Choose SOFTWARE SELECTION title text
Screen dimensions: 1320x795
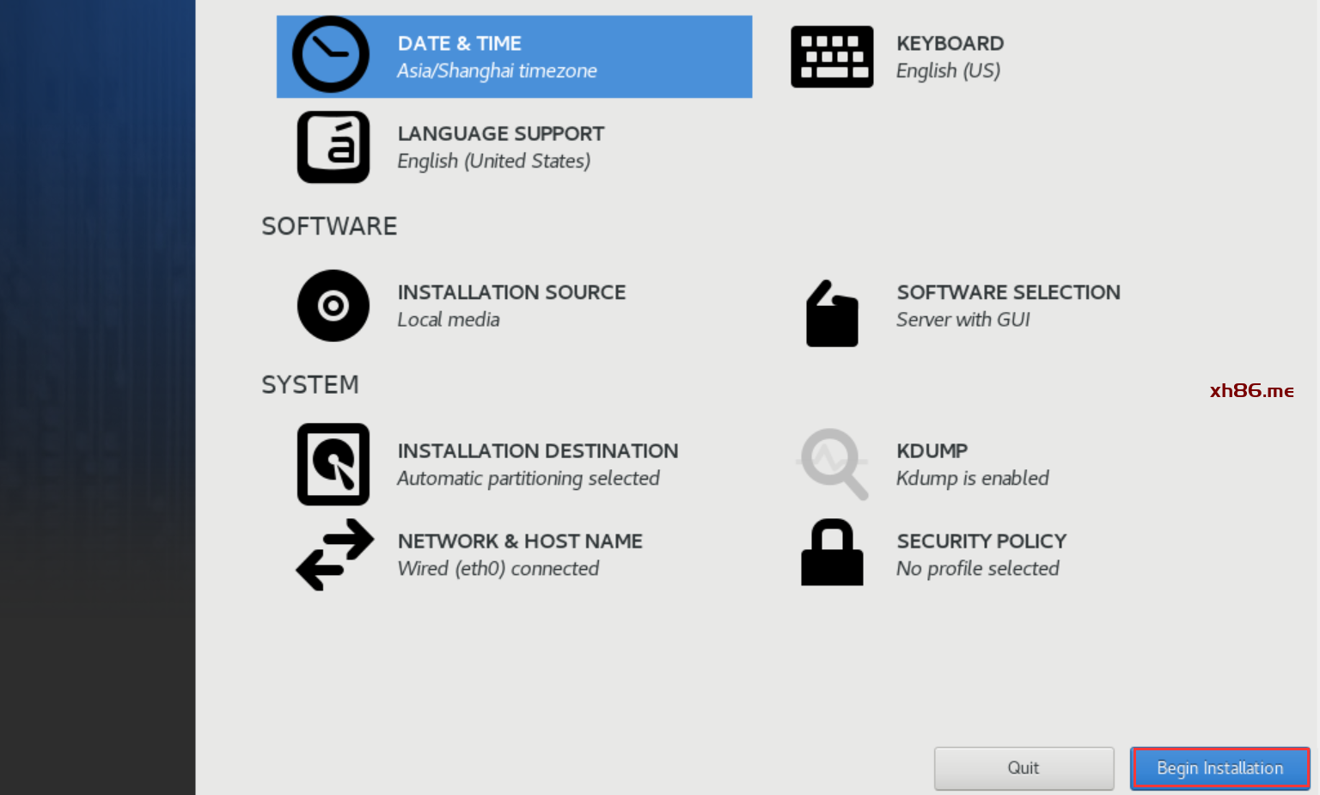click(1008, 292)
